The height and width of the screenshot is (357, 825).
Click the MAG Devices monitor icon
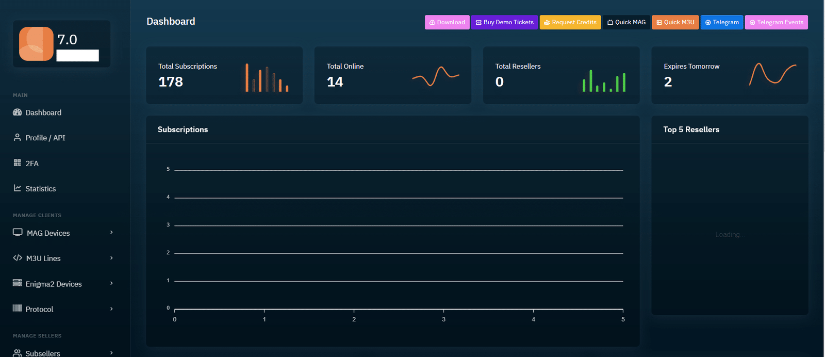click(18, 233)
